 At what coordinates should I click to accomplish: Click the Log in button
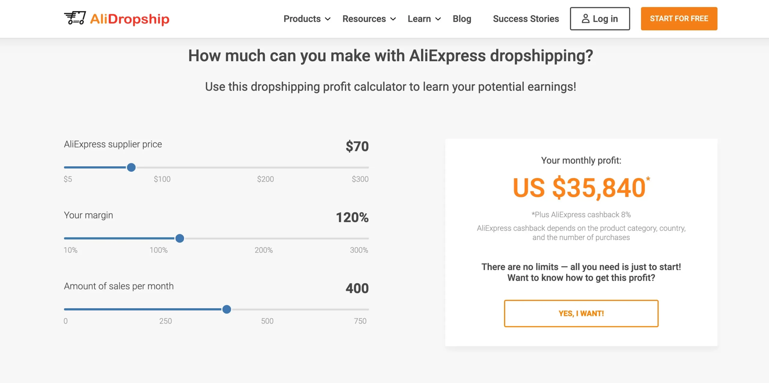600,19
